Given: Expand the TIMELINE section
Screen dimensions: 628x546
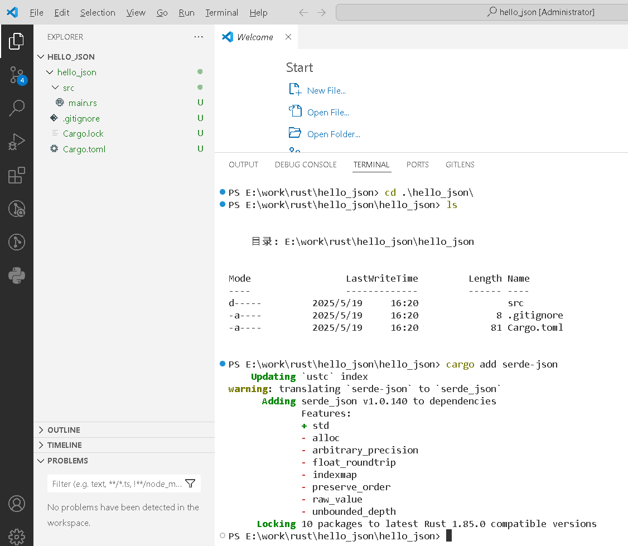Looking at the screenshot, I should 64,445.
